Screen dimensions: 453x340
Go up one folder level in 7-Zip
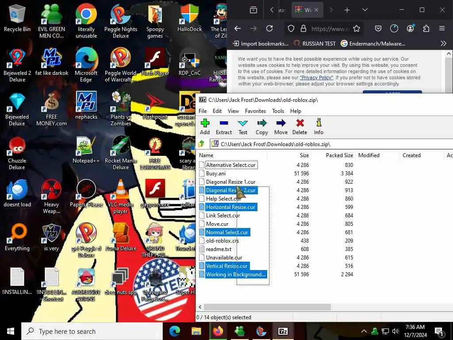[202, 144]
